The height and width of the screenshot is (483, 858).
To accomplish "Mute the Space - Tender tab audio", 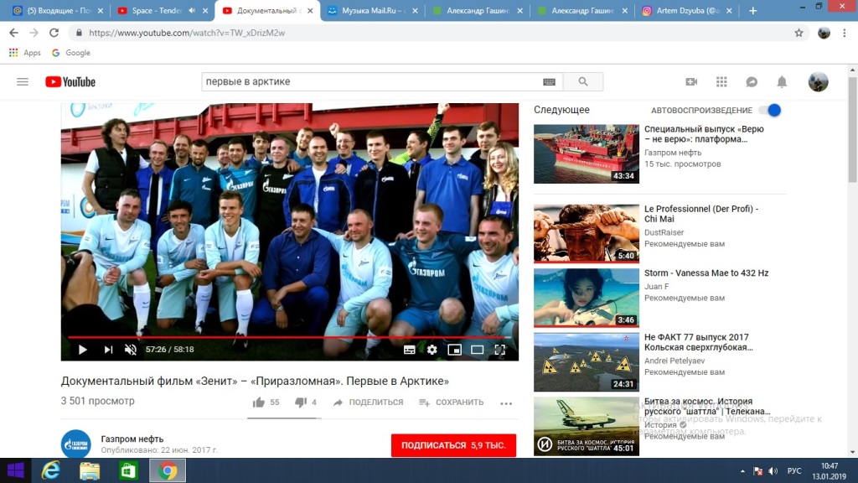I will (x=192, y=10).
